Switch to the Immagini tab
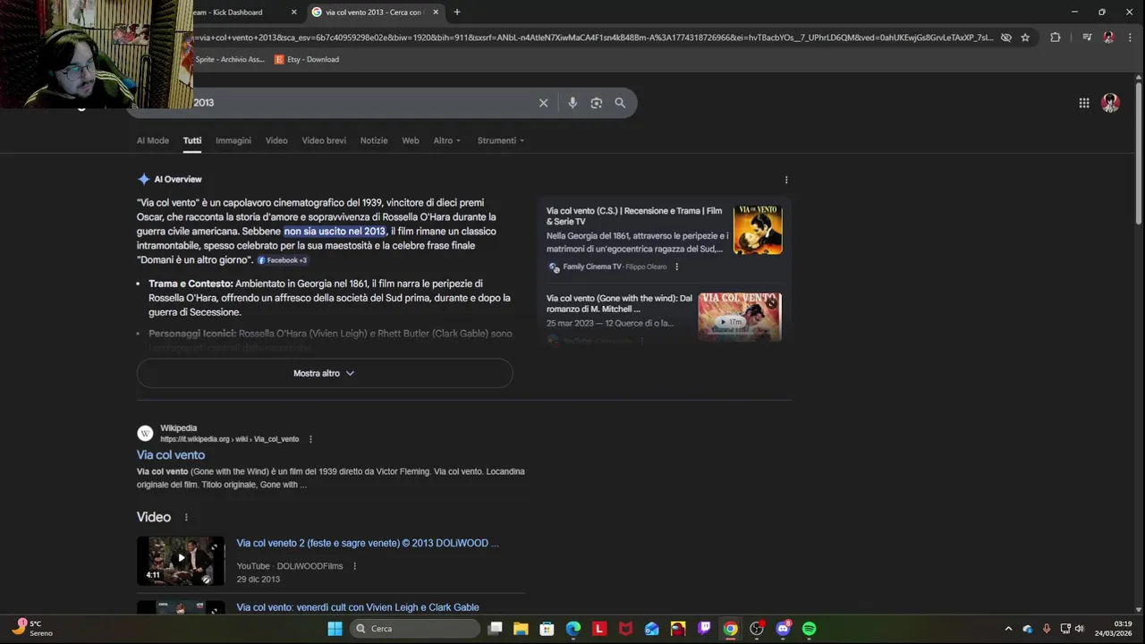This screenshot has height=644, width=1145. tap(233, 140)
